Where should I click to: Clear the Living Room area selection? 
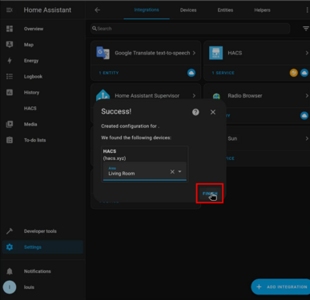coord(172,172)
